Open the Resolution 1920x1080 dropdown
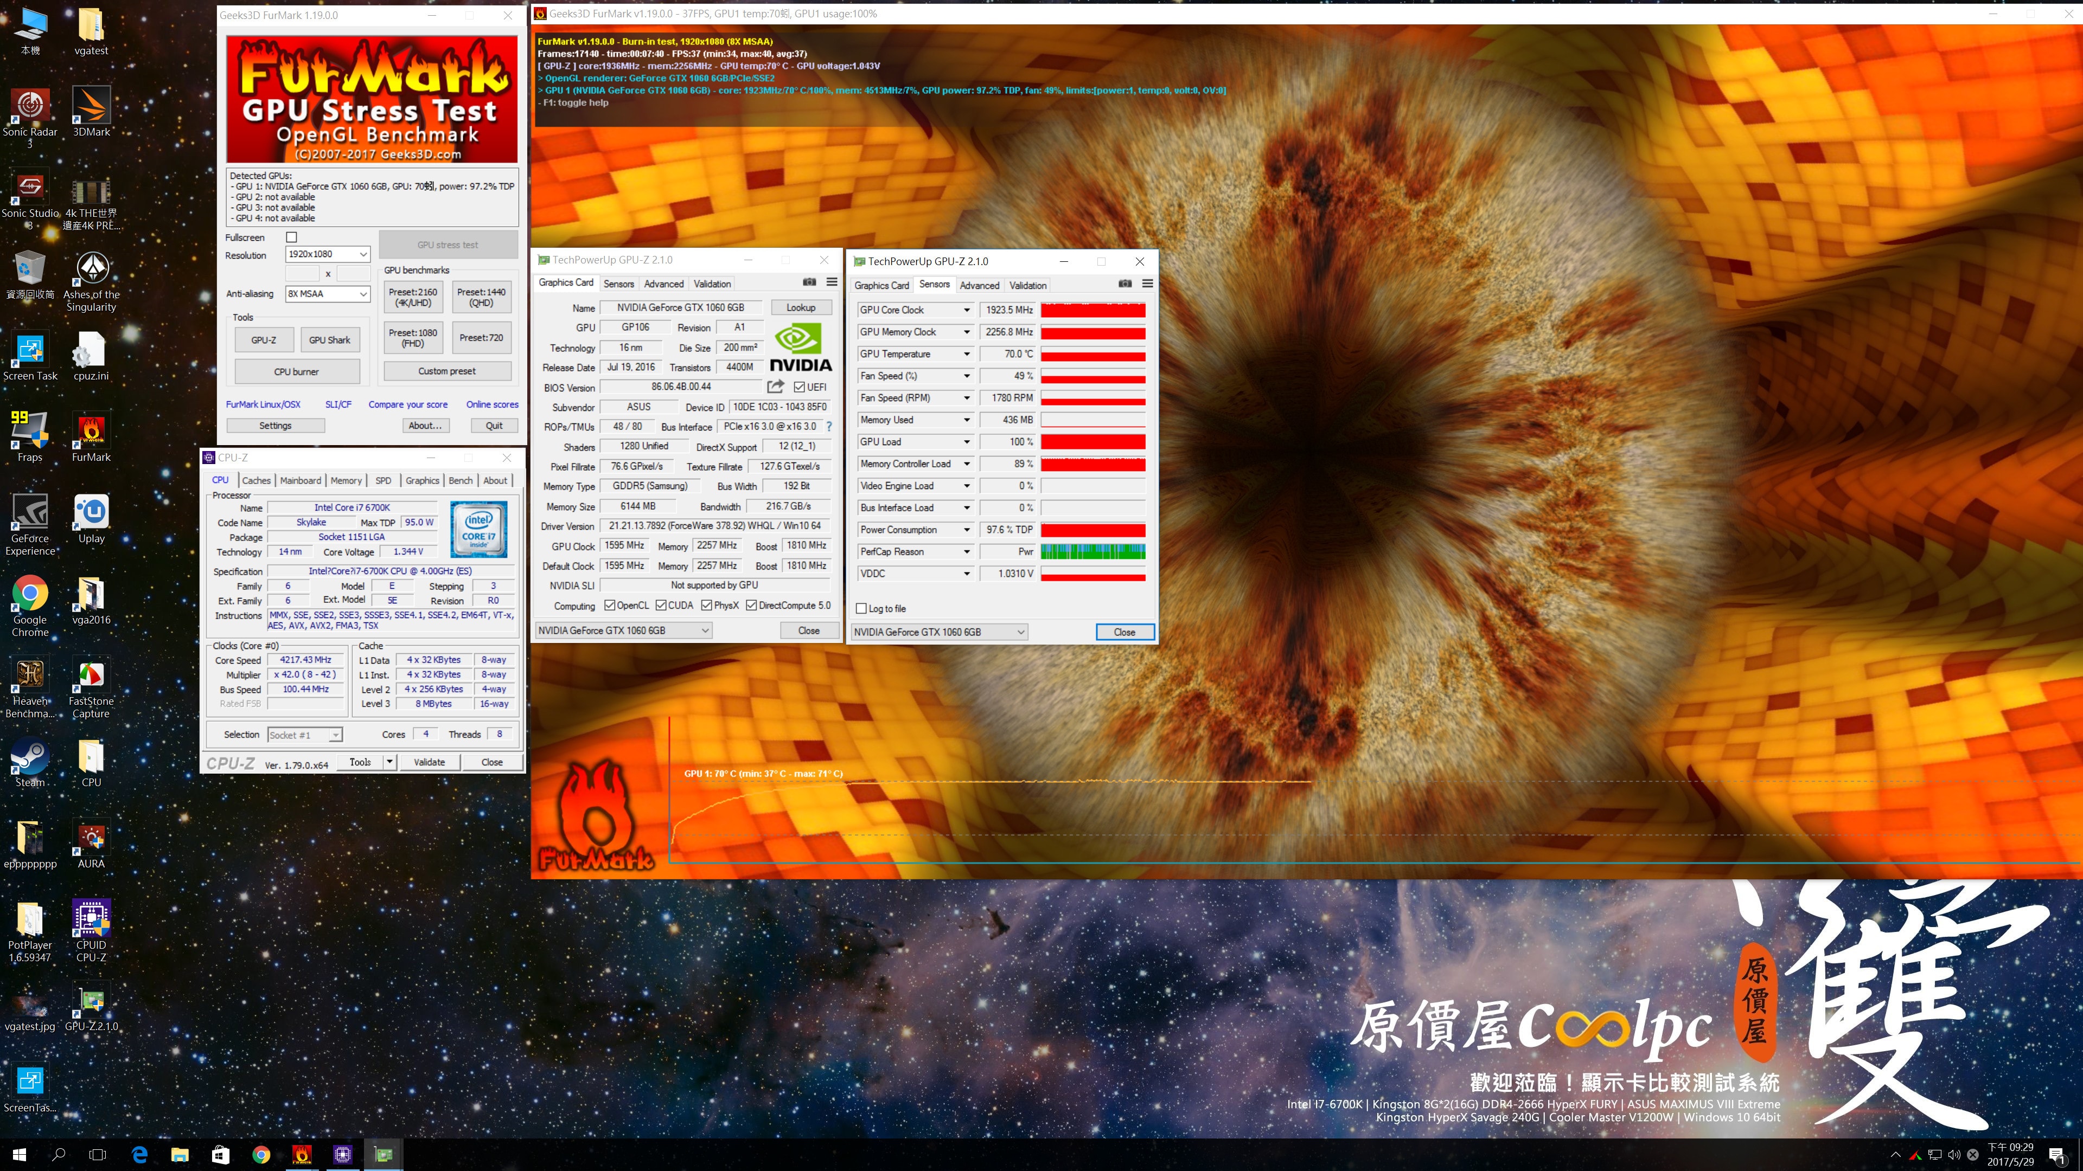Viewport: 2083px width, 1171px height. point(328,254)
